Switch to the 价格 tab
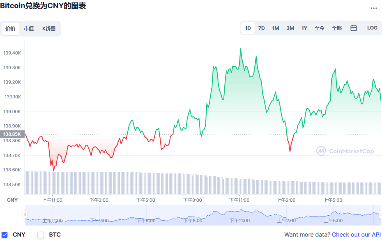This screenshot has height=246, width=382. point(10,29)
